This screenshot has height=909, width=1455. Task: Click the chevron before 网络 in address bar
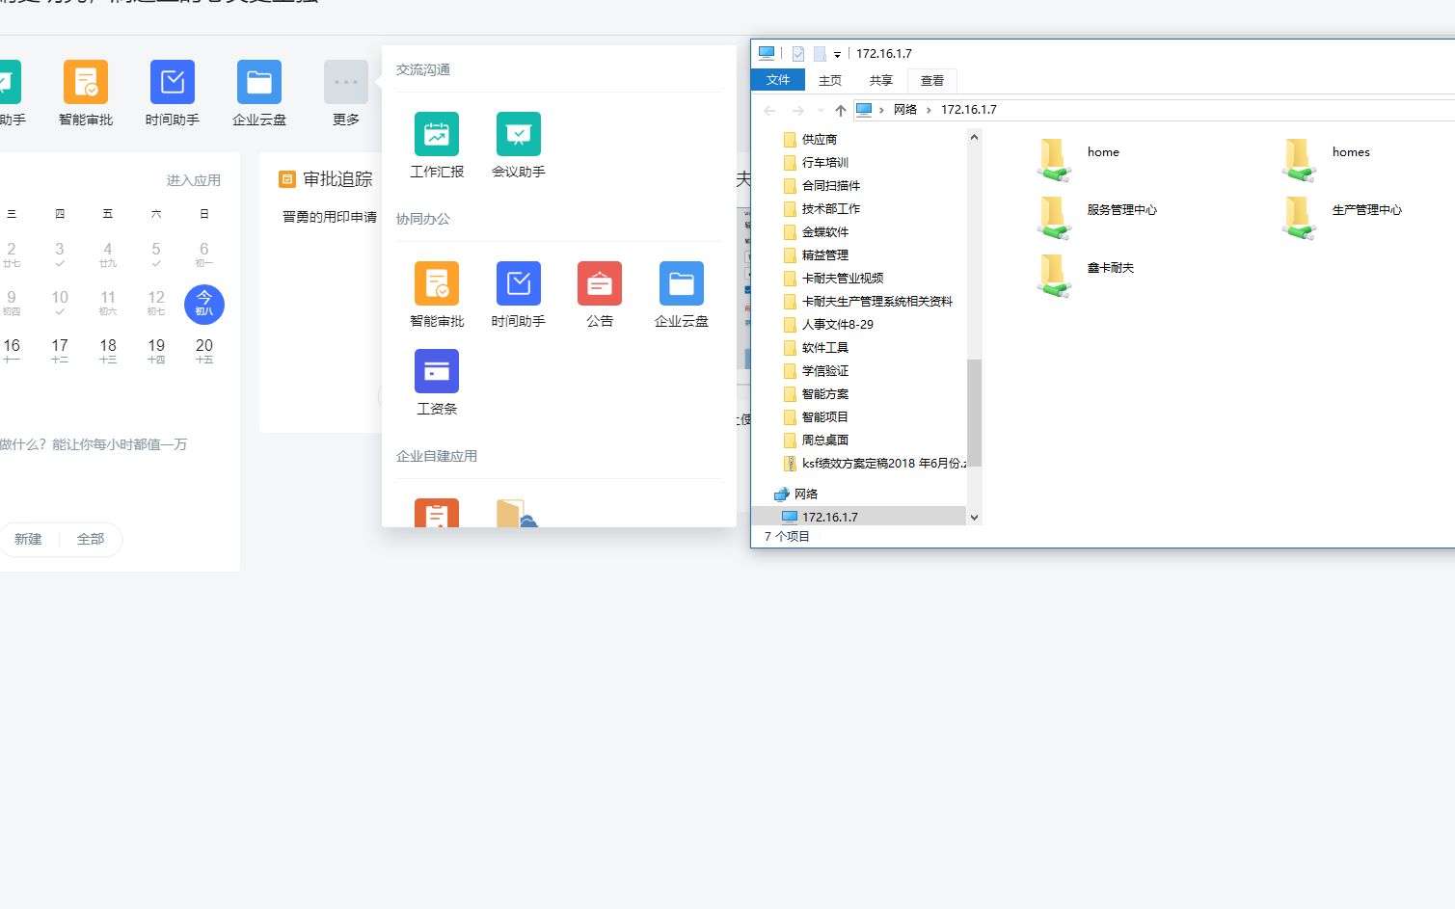881,110
